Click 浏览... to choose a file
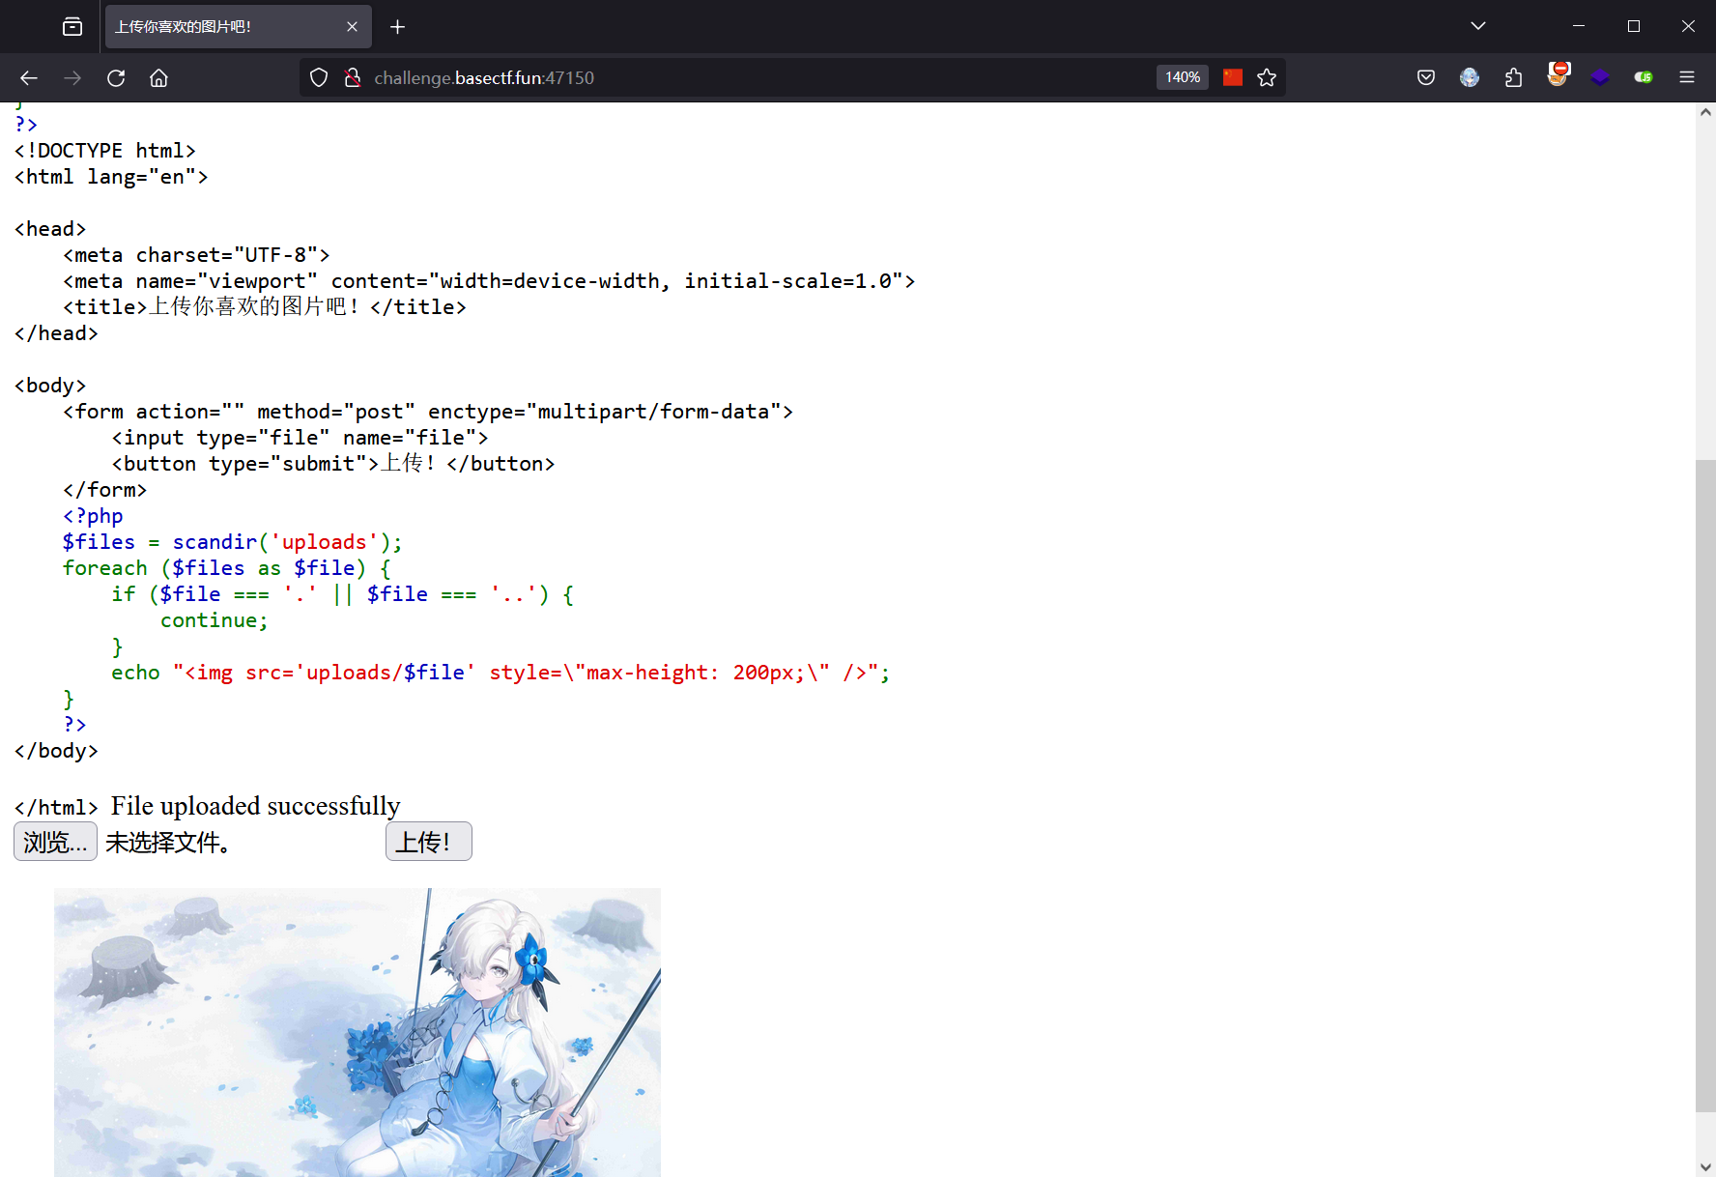 (55, 842)
